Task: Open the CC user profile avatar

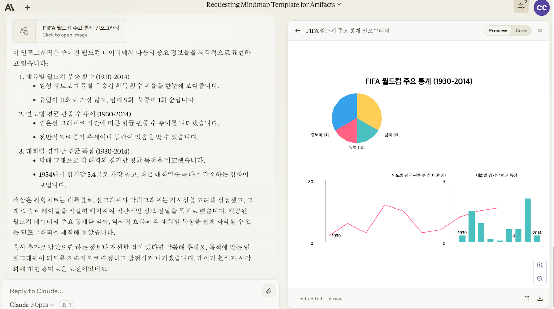Action: tap(542, 8)
